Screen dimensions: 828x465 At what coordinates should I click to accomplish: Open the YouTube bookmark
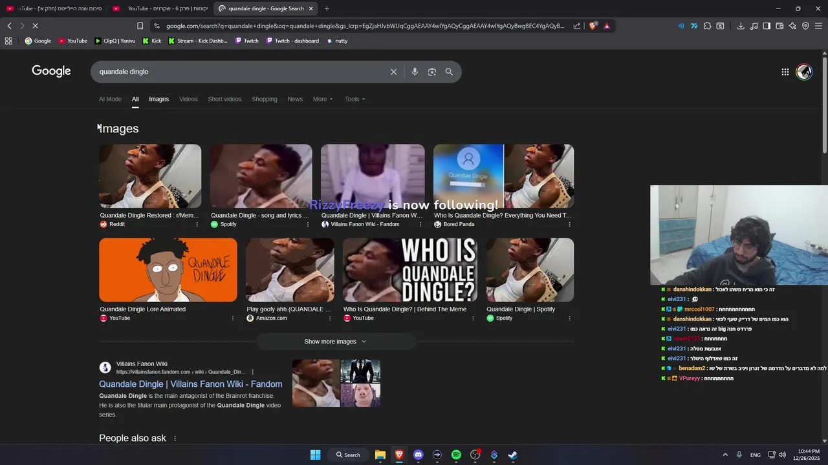click(73, 41)
